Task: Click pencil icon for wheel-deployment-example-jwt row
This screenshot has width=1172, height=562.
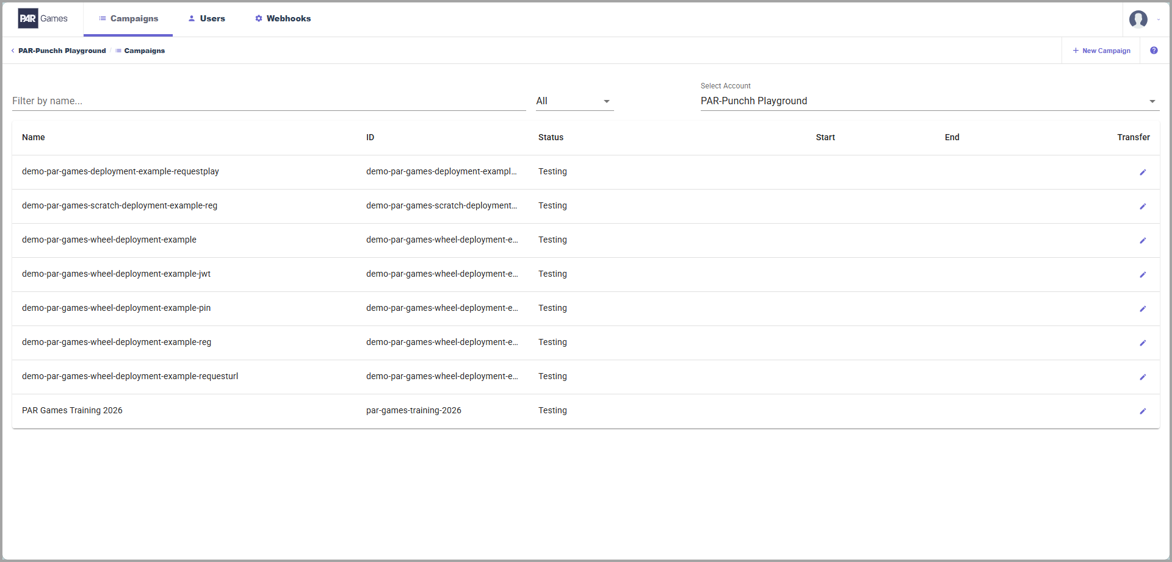Action: (1143, 275)
